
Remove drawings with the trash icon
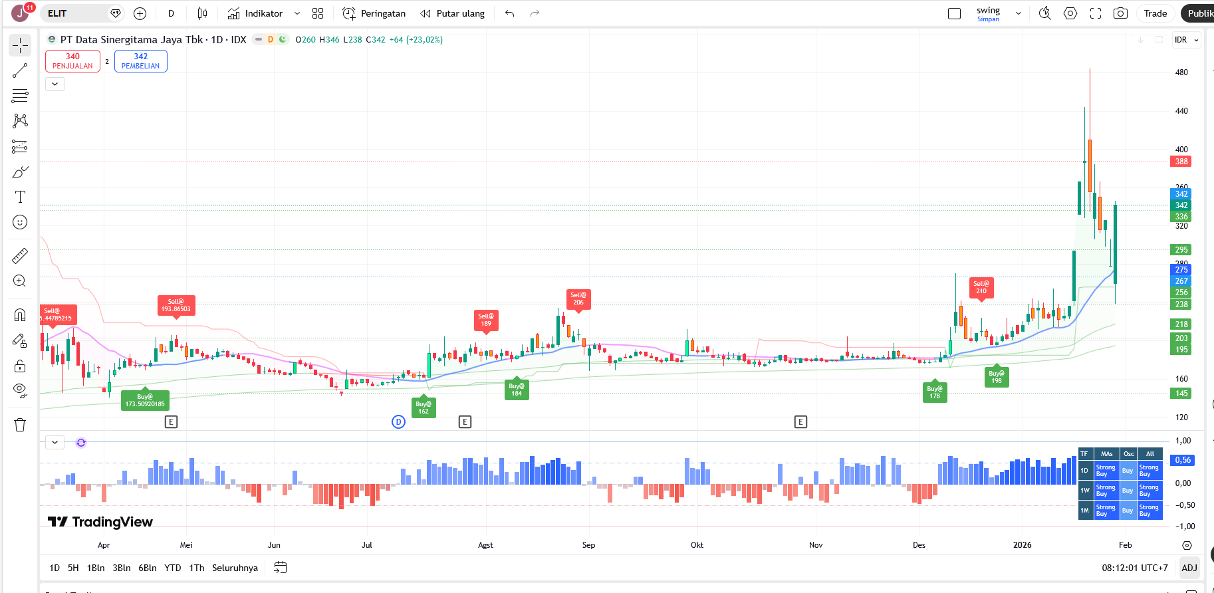(x=20, y=425)
